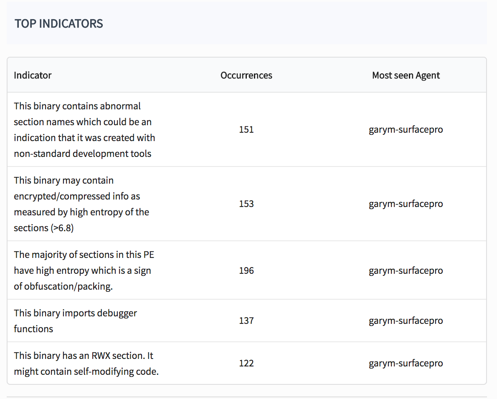
Task: Open garym-surfacepro agent in debugger functions row
Action: pos(406,321)
